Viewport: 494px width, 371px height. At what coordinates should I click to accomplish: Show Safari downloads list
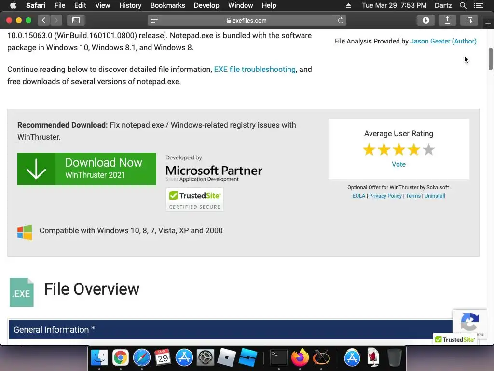pos(425,20)
